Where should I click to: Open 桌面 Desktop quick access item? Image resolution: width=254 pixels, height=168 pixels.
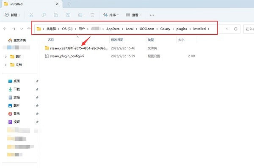click(14, 81)
